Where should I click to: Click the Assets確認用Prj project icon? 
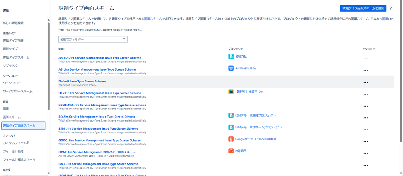click(x=231, y=68)
